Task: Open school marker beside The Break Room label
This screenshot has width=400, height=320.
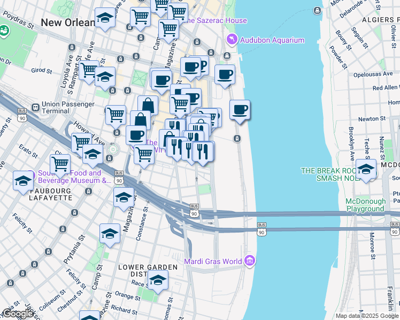Action: (366, 170)
